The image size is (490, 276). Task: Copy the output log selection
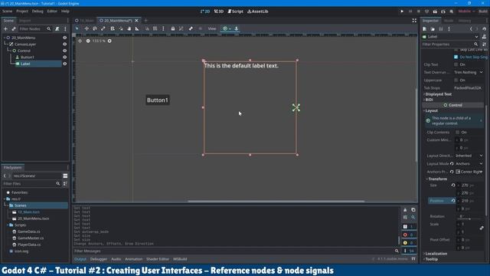click(x=413, y=210)
